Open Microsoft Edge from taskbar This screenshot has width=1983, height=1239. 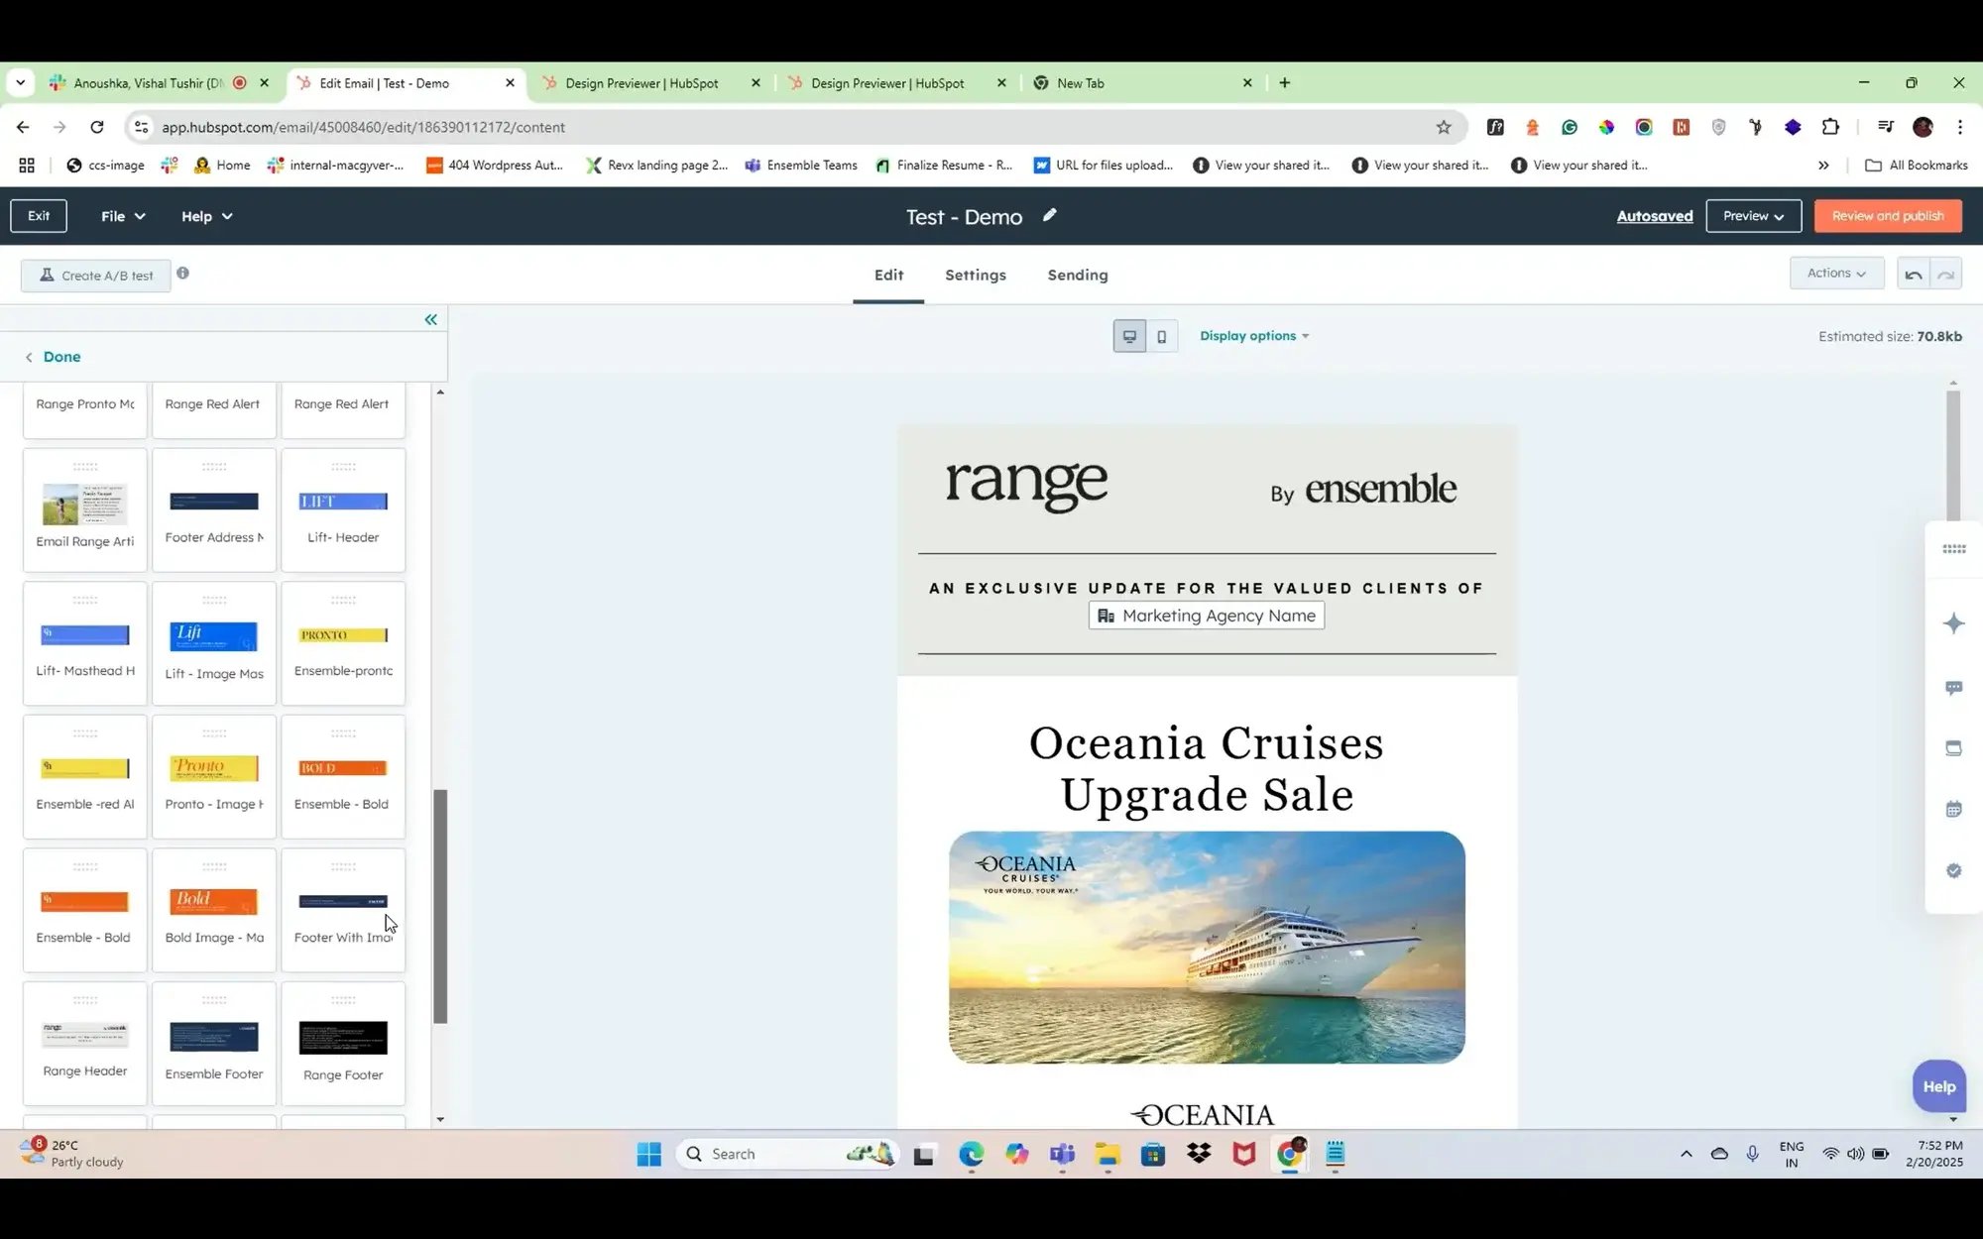click(x=971, y=1154)
